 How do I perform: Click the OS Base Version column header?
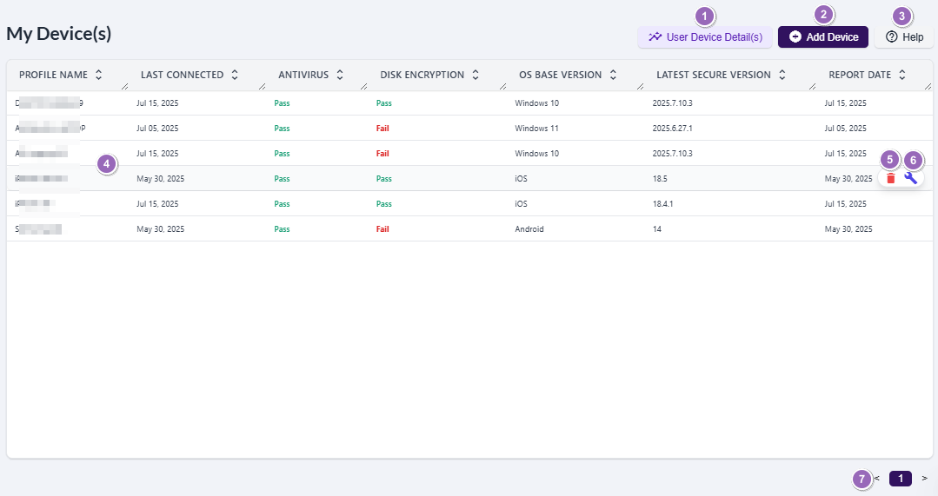tap(560, 75)
